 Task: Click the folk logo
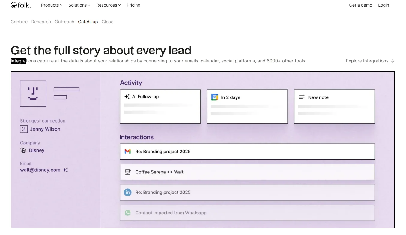pos(21,5)
